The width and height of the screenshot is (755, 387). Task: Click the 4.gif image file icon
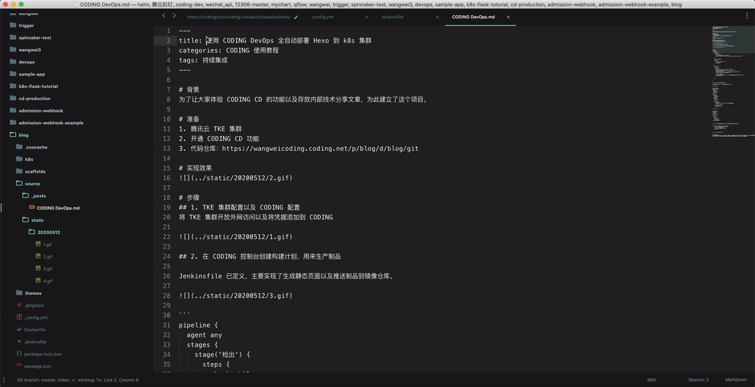(x=38, y=281)
